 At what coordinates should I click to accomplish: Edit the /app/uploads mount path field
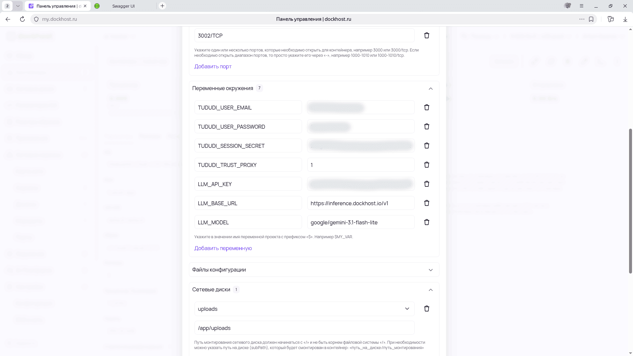coord(304,328)
